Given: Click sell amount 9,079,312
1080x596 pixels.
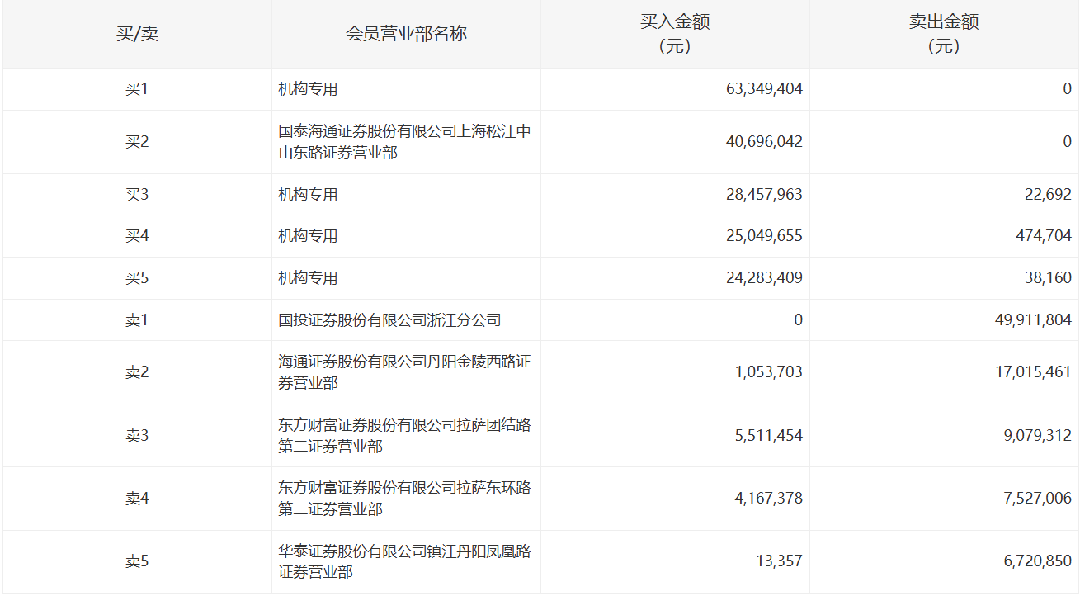Looking at the screenshot, I should click(x=1038, y=436).
